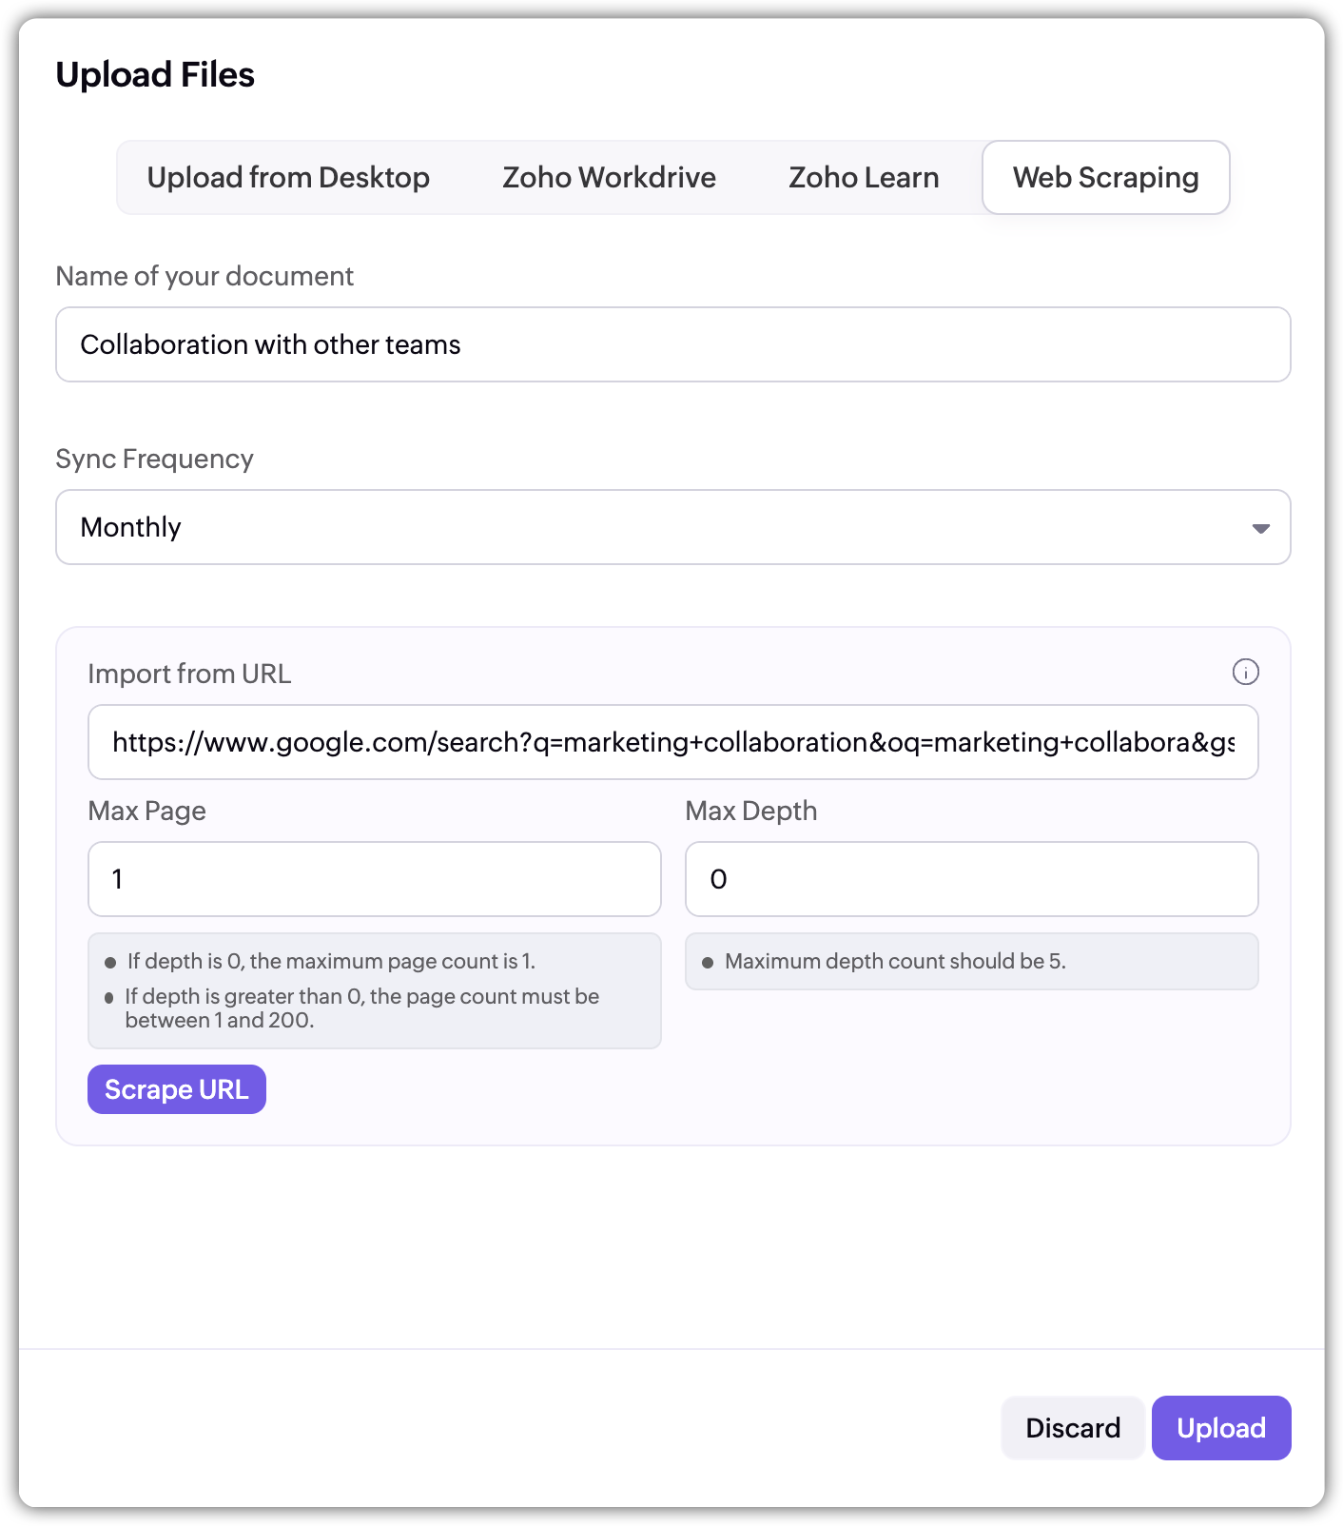Click the info icon beside Import from URL
This screenshot has width=1343, height=1526.
click(1245, 673)
